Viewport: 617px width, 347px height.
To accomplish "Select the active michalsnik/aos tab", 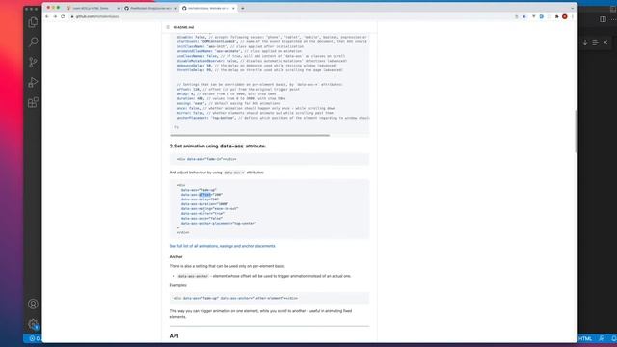I will pos(208,8).
